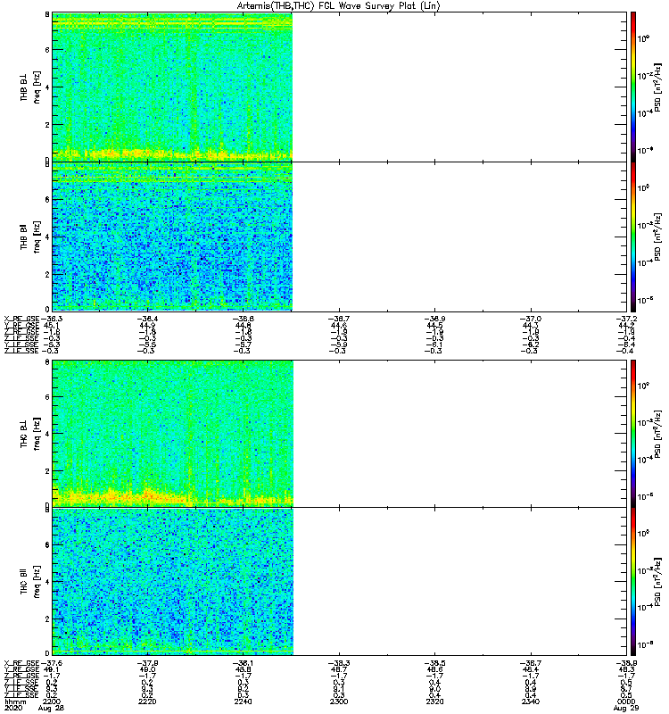Click the THB Y_RE_GSE value "45.1"
The height and width of the screenshot is (714, 669).
coord(52,325)
